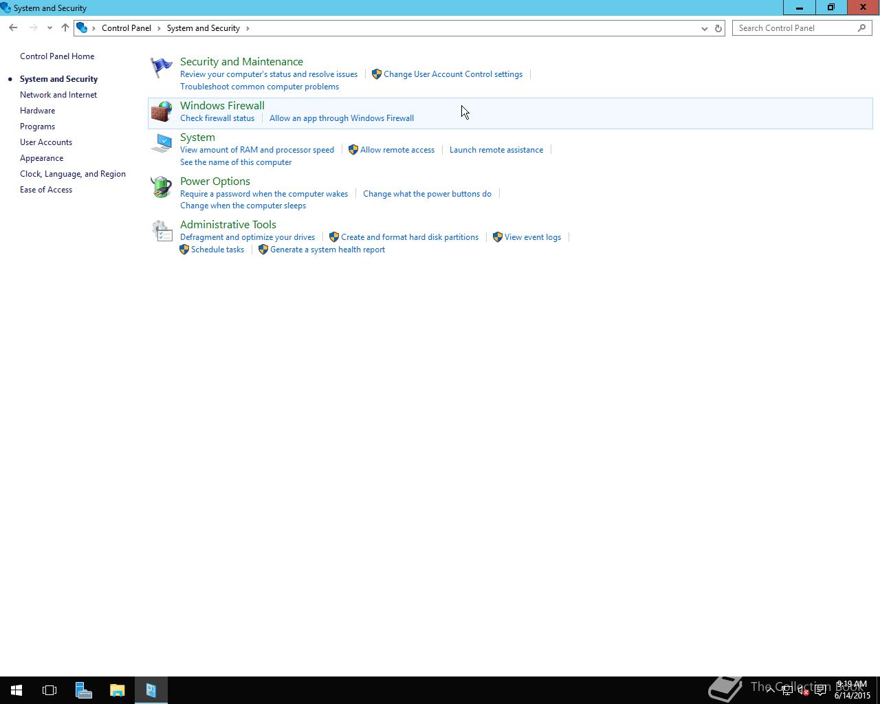Image resolution: width=880 pixels, height=704 pixels.
Task: Expand the chevron after System and Security breadcrumb
Action: pos(247,28)
